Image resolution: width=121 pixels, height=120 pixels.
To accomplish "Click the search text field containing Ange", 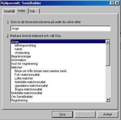I will click(60, 29).
